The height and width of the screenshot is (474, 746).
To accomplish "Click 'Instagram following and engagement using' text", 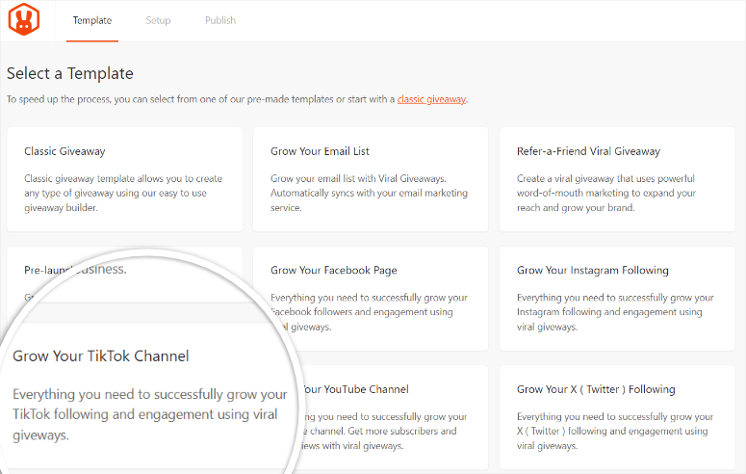I will coord(609,312).
